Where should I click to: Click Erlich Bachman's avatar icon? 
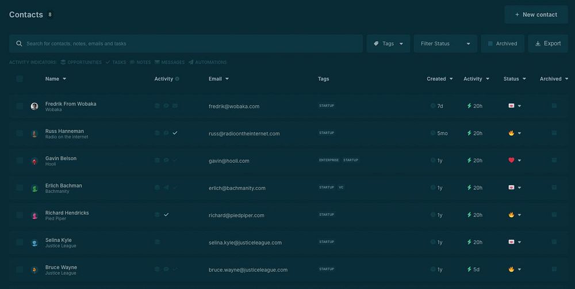coord(34,188)
